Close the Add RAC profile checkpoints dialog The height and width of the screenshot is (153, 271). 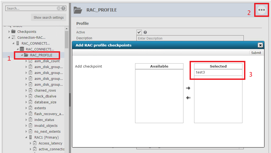260,45
